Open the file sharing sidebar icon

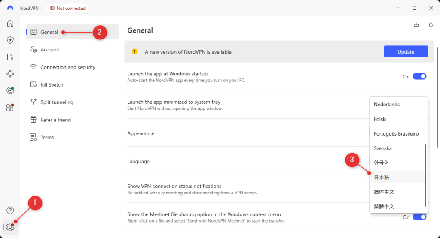coord(10,57)
